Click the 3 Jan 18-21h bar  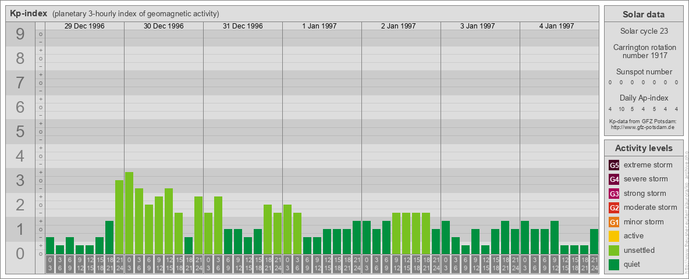(x=505, y=237)
